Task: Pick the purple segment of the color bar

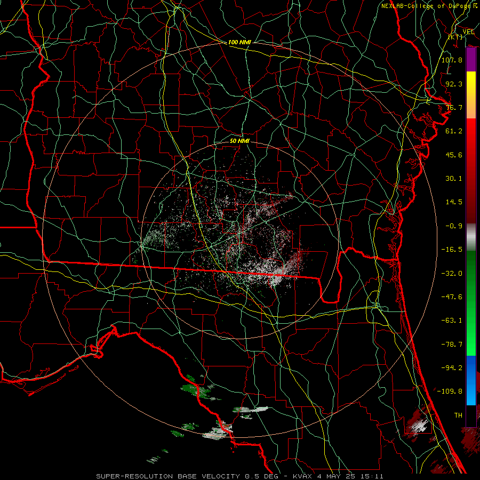Action: click(x=471, y=59)
